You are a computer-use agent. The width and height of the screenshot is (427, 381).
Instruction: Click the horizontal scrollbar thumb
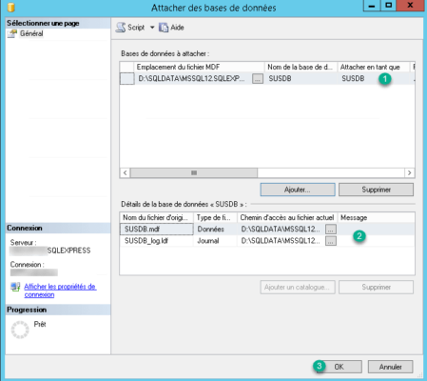tap(194, 172)
